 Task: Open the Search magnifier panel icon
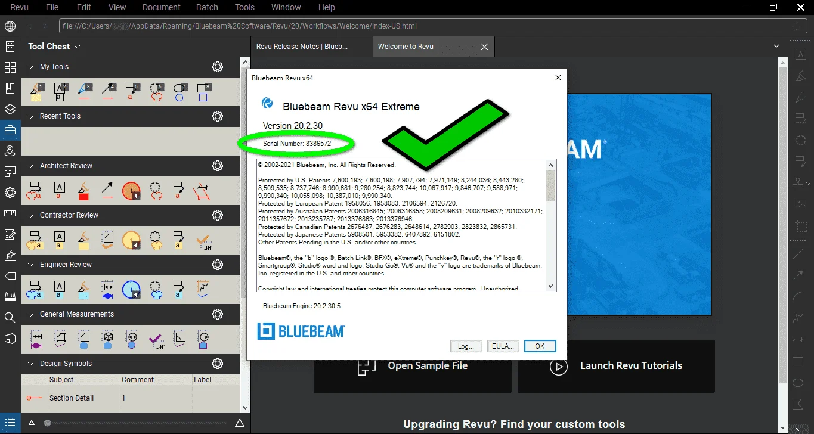click(x=10, y=318)
